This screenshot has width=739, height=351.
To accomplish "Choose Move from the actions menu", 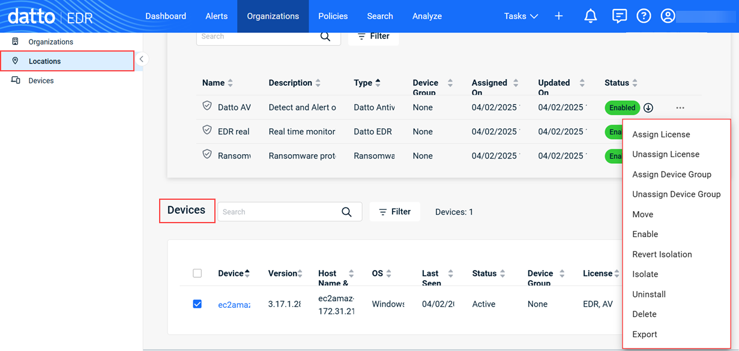I will pos(642,214).
